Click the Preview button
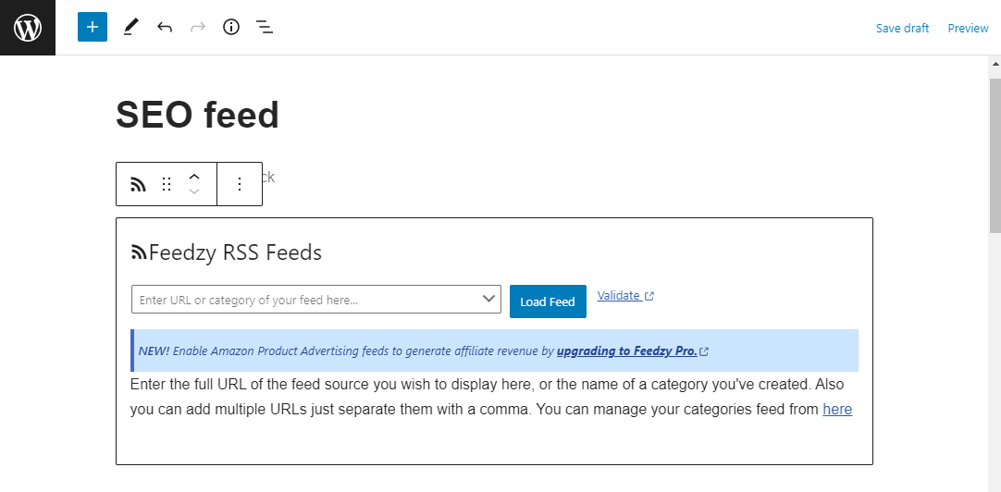This screenshot has height=492, width=1001. [x=968, y=29]
